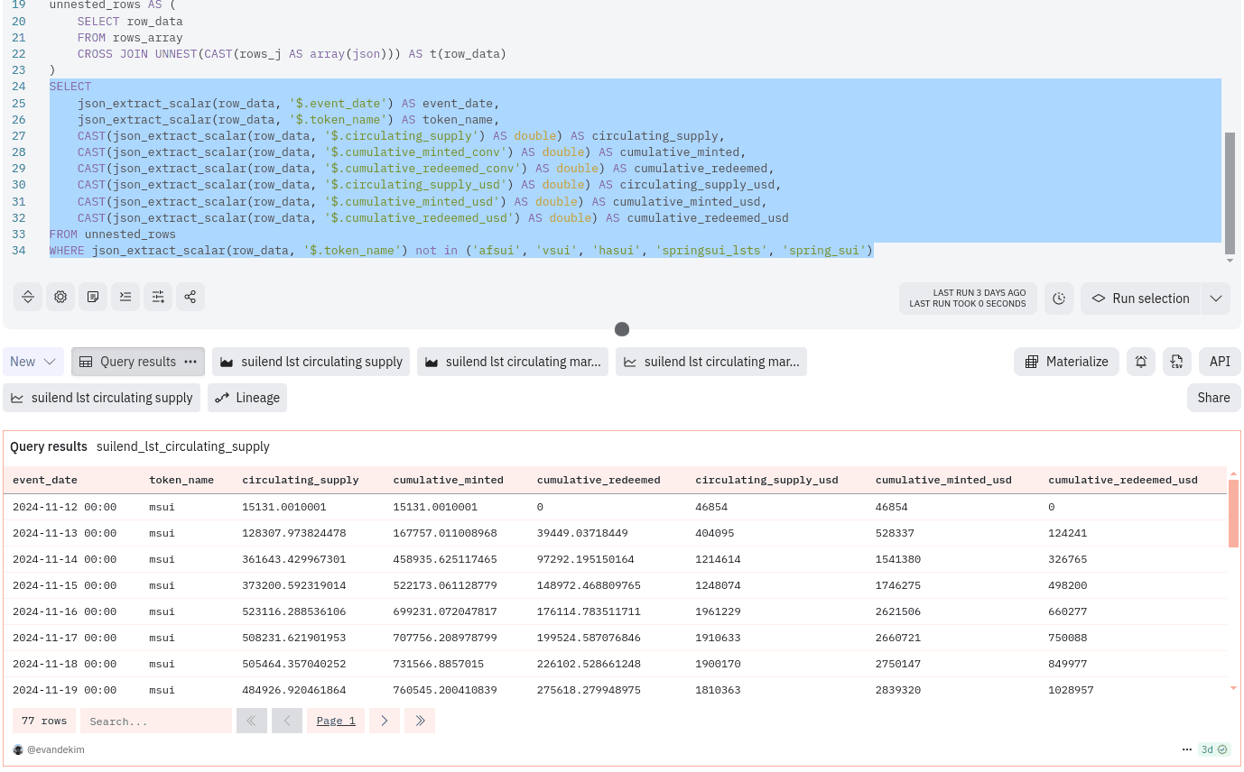Screen dimensions: 1244x772
Task: Click the cell 849977
Action: [1068, 664]
